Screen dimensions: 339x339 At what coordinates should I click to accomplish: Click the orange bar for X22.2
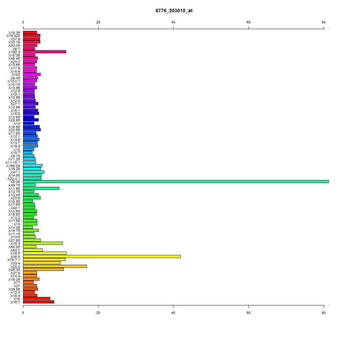[x=55, y=266]
